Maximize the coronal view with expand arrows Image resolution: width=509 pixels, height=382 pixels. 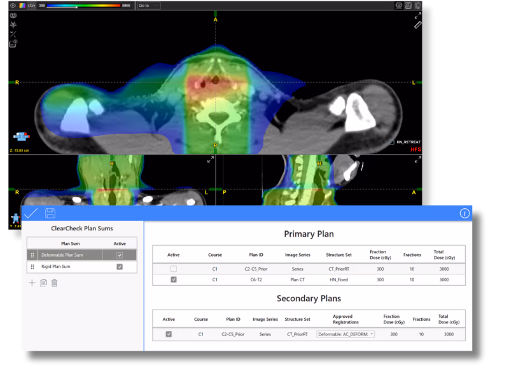pyautogui.click(x=211, y=160)
